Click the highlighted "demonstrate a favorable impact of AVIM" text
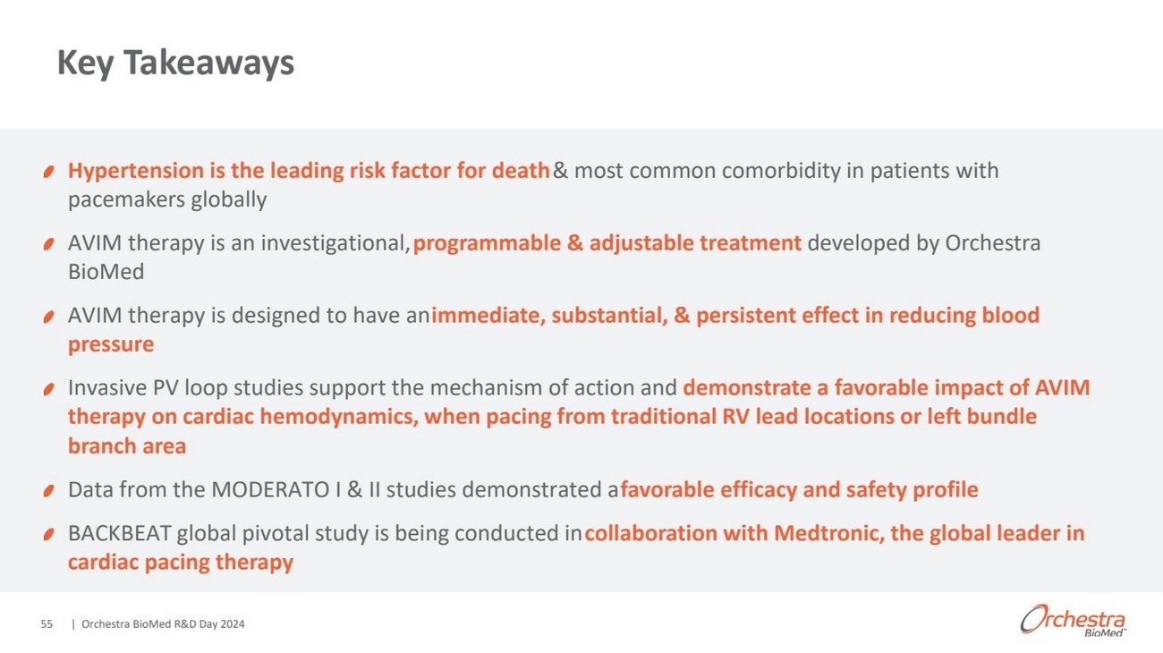 pyautogui.click(x=886, y=387)
